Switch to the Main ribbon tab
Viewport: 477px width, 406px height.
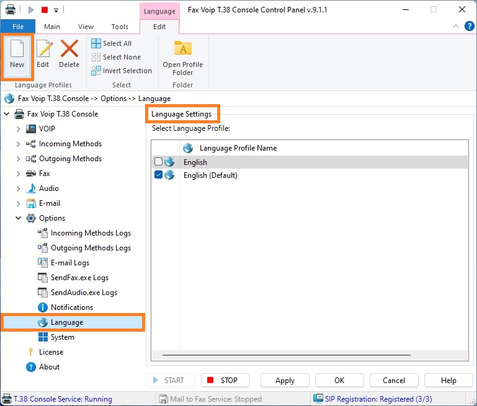[52, 27]
